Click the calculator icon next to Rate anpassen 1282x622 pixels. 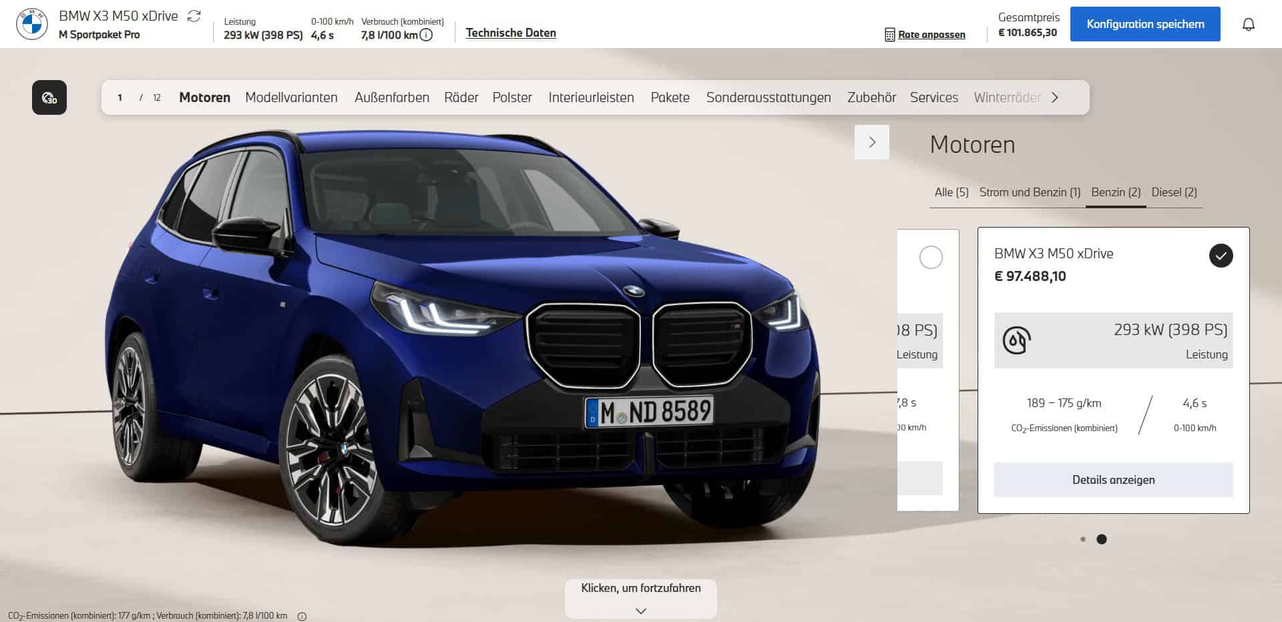pos(889,35)
